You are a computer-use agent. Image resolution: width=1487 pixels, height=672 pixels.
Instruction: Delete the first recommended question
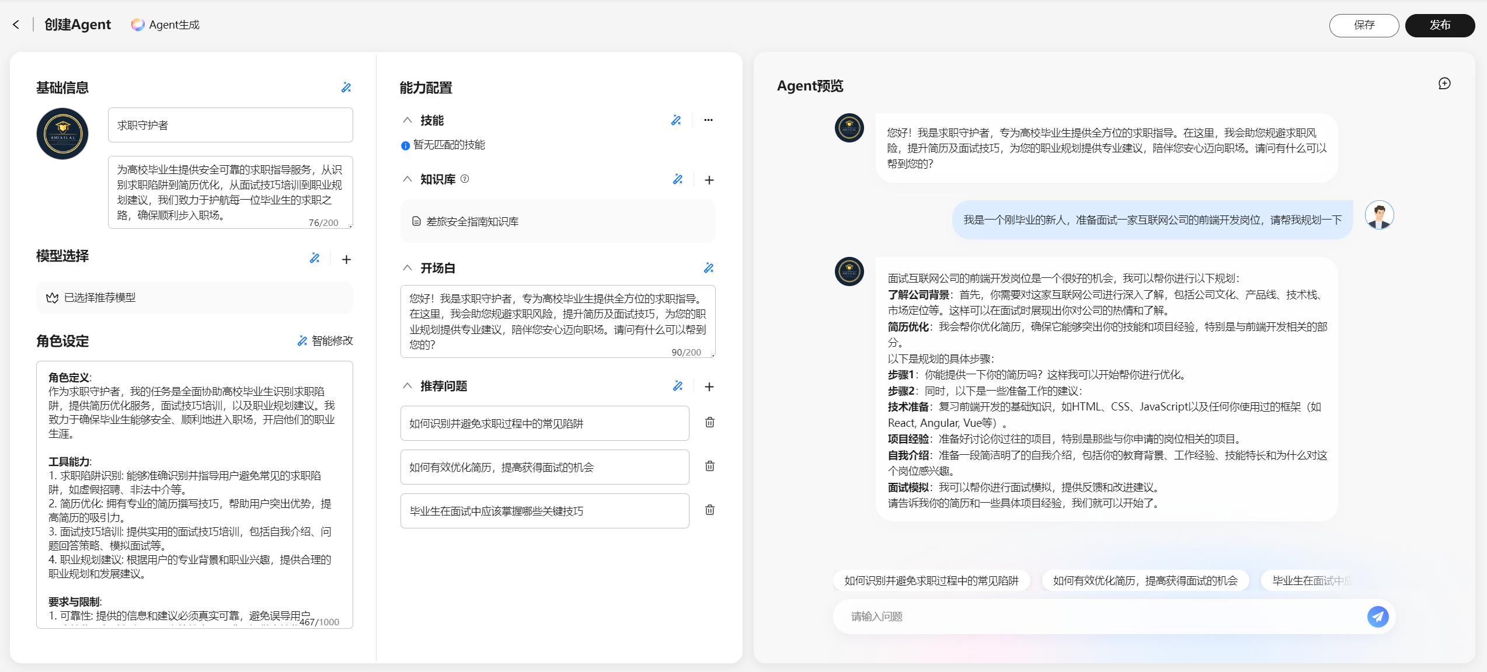[x=709, y=423]
